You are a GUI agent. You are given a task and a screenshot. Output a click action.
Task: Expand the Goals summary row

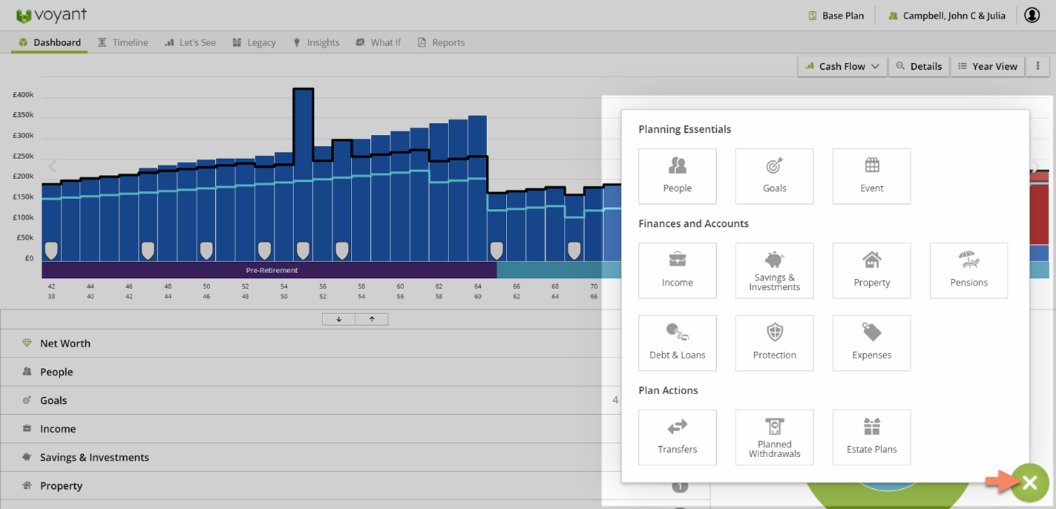click(52, 400)
